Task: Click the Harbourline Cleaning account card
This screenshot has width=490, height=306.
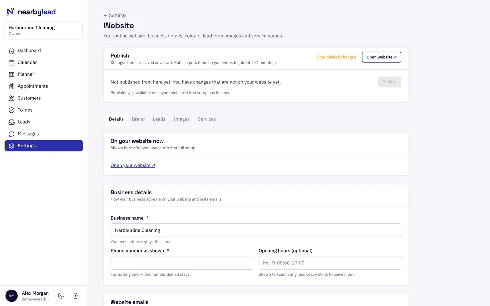Action: click(x=43, y=30)
